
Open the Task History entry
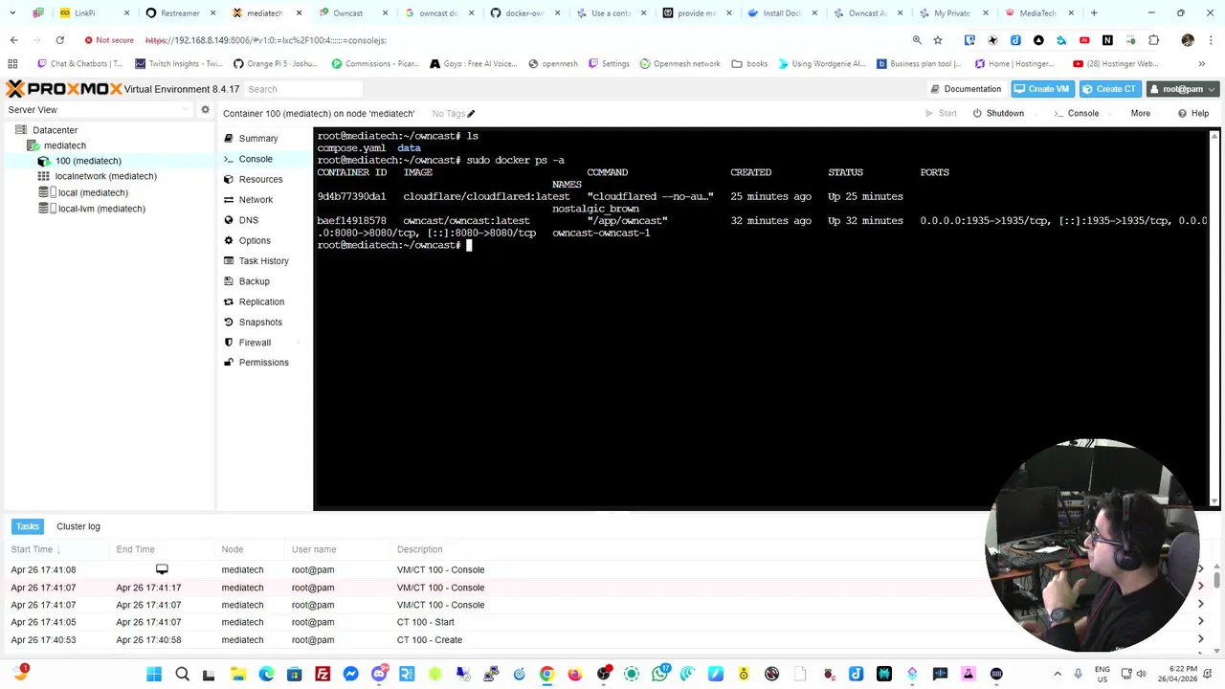coord(263,261)
